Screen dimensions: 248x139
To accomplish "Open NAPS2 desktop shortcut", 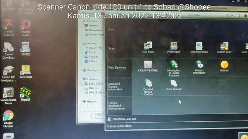I will (x=26, y=49).
